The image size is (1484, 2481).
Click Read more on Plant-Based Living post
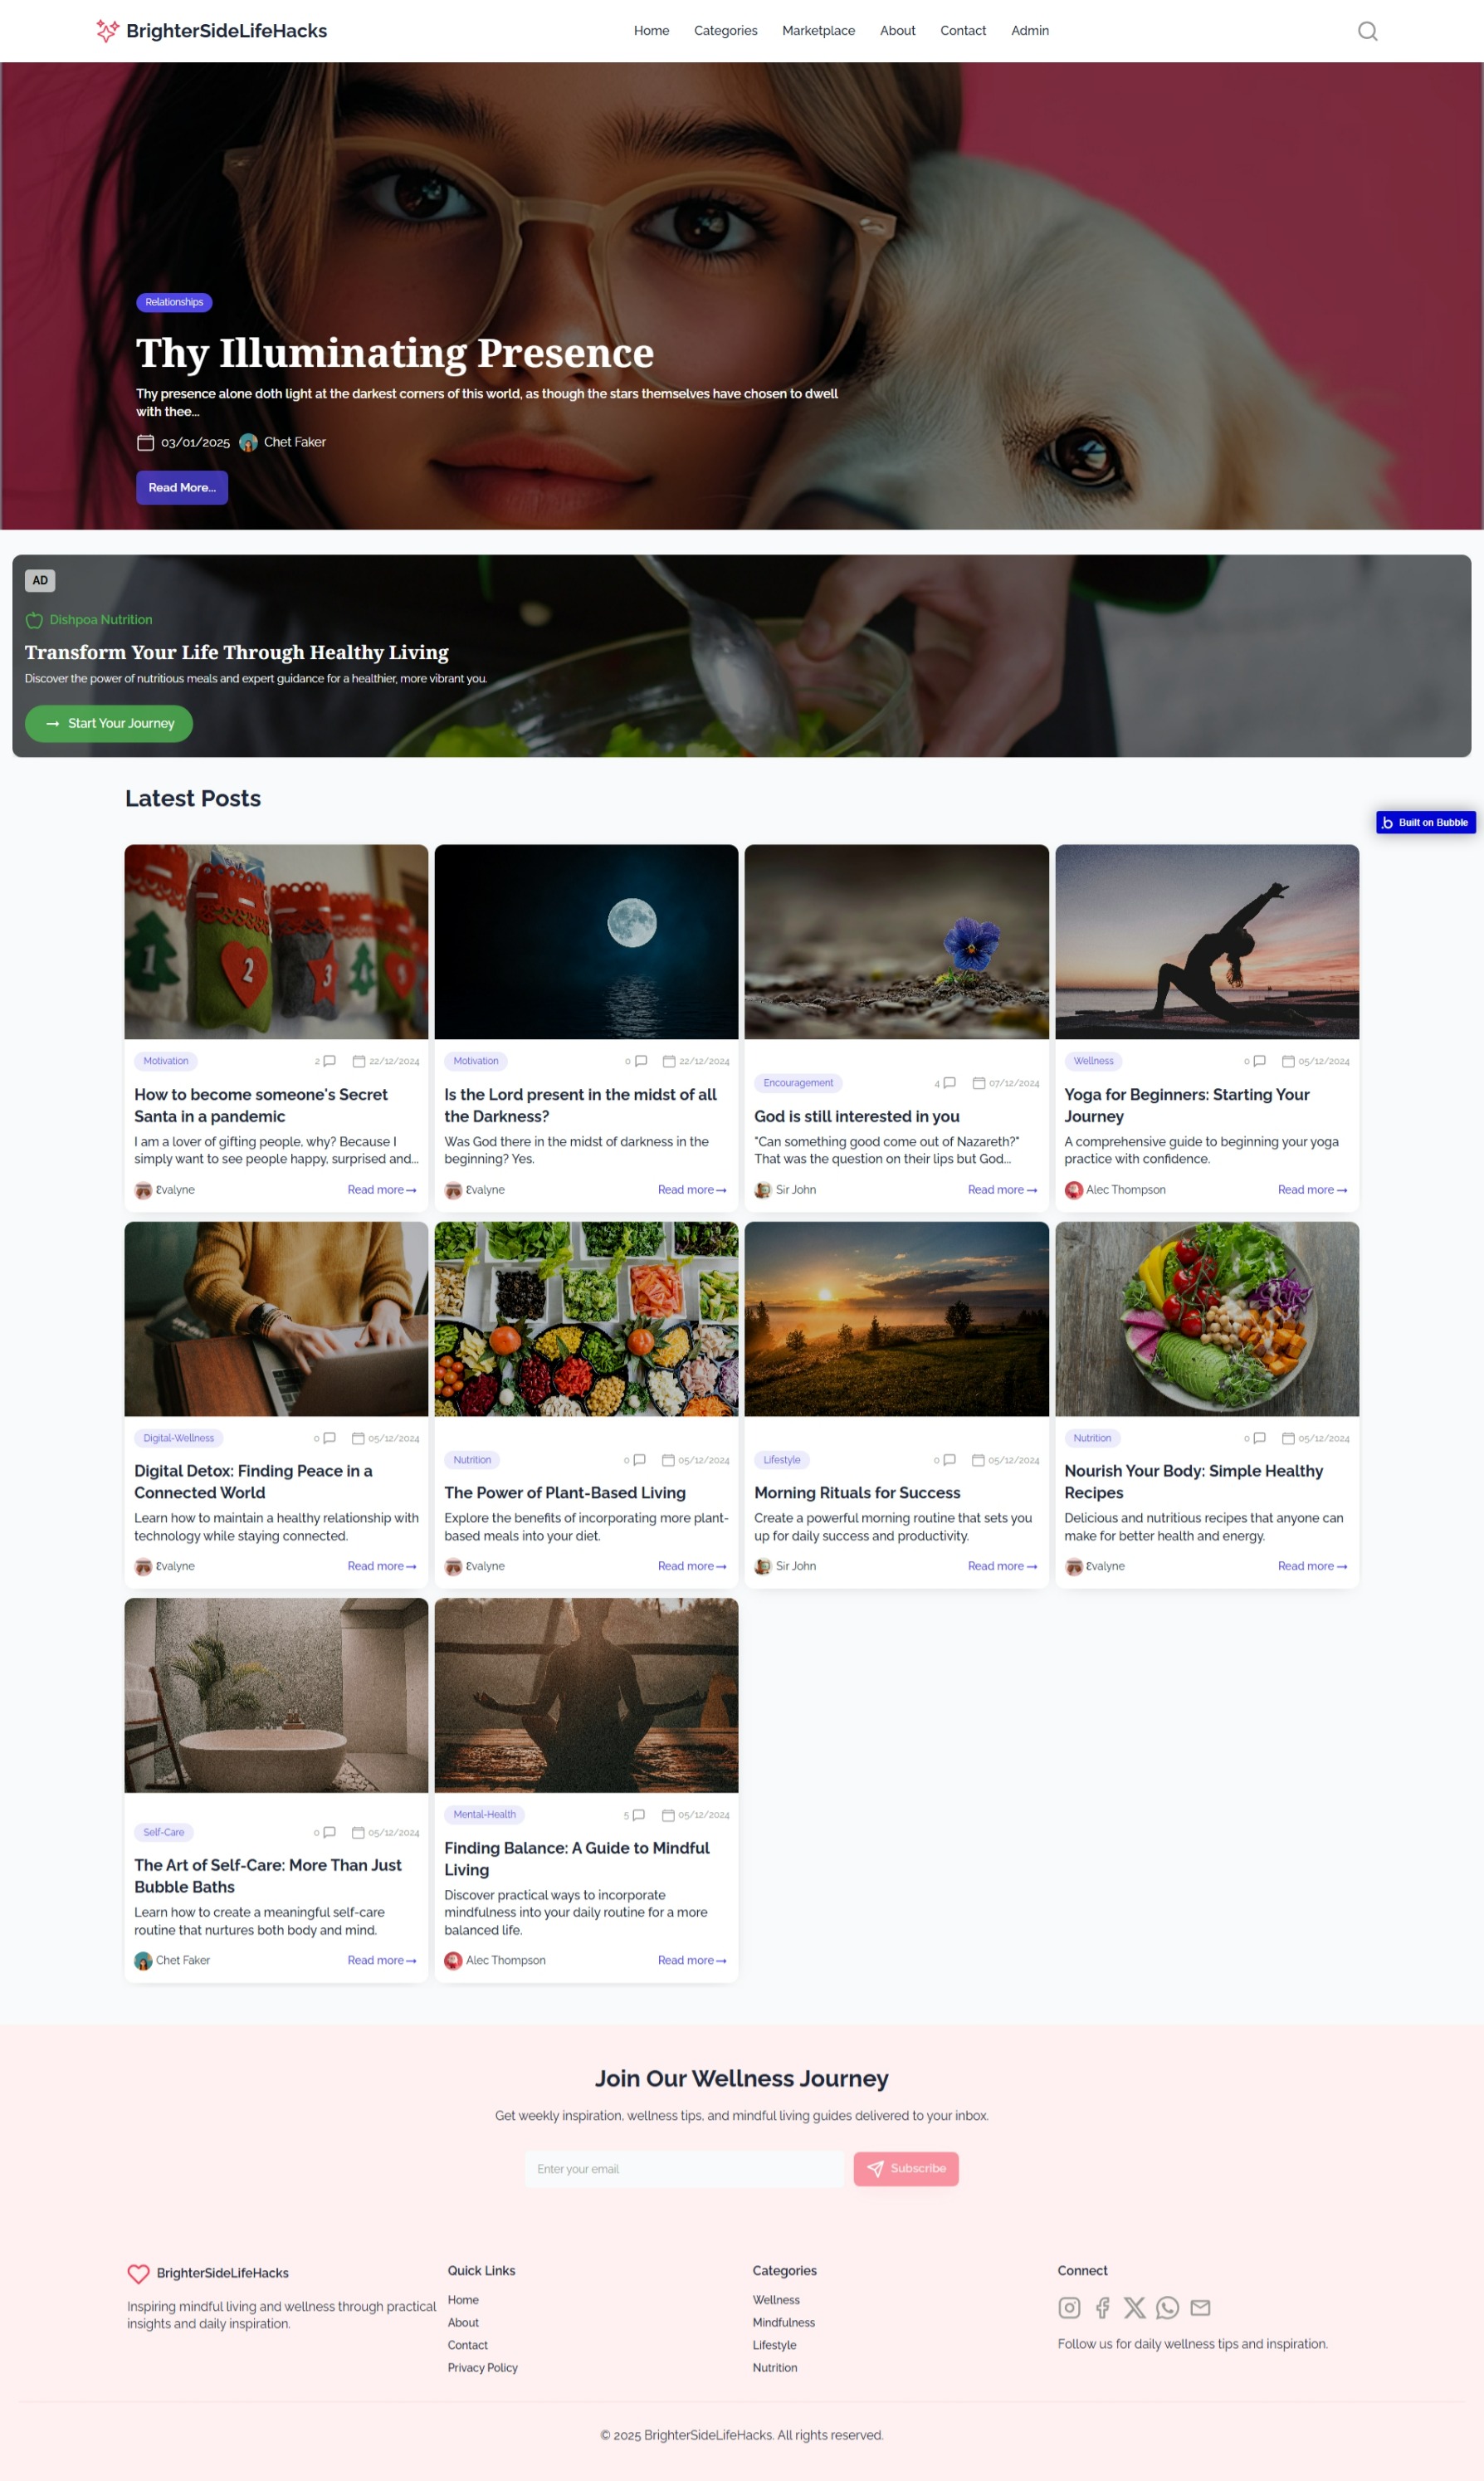692,1566
